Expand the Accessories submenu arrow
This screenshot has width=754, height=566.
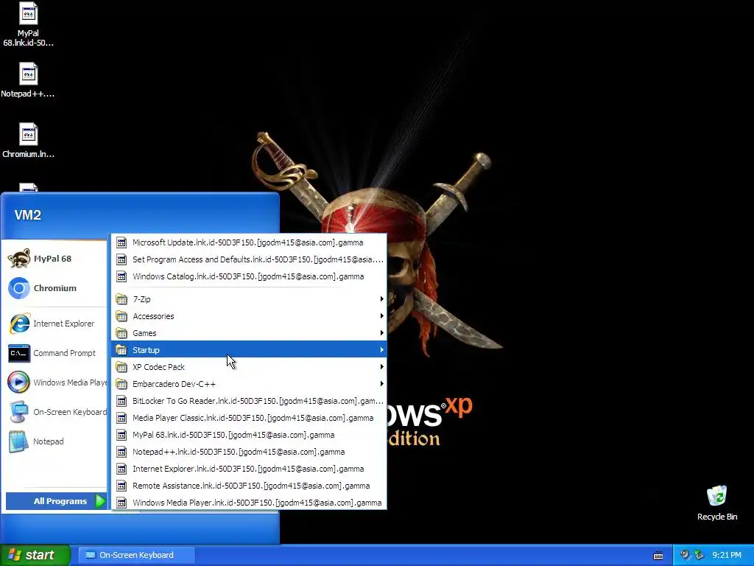[x=382, y=315]
